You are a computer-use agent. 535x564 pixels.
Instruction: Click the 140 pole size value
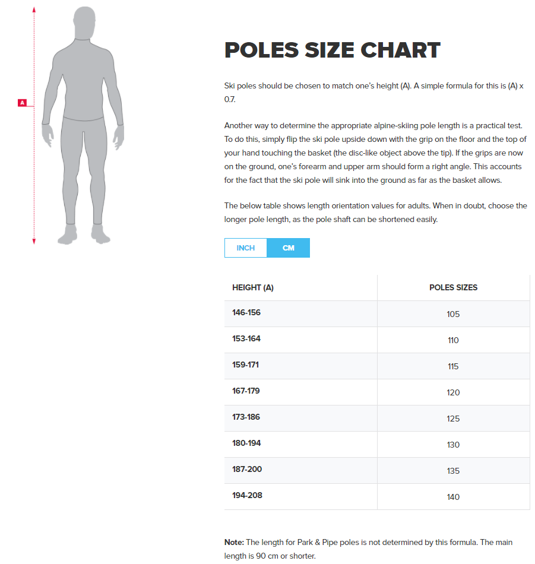[x=453, y=497]
